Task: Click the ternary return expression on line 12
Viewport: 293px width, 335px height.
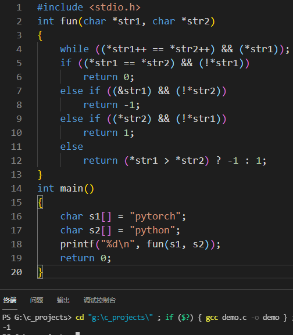Action: 175,161
